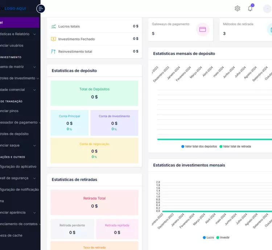Image resolution: width=272 pixels, height=250 pixels.
Task: Open Controles de depósito in the sidebar
Action: 14,134
